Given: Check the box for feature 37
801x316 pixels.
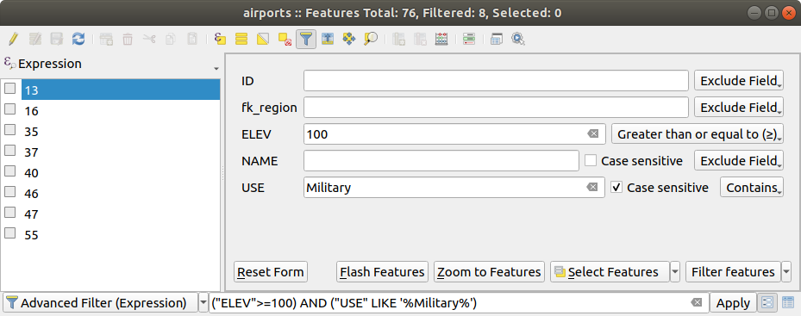Looking at the screenshot, I should (x=9, y=151).
